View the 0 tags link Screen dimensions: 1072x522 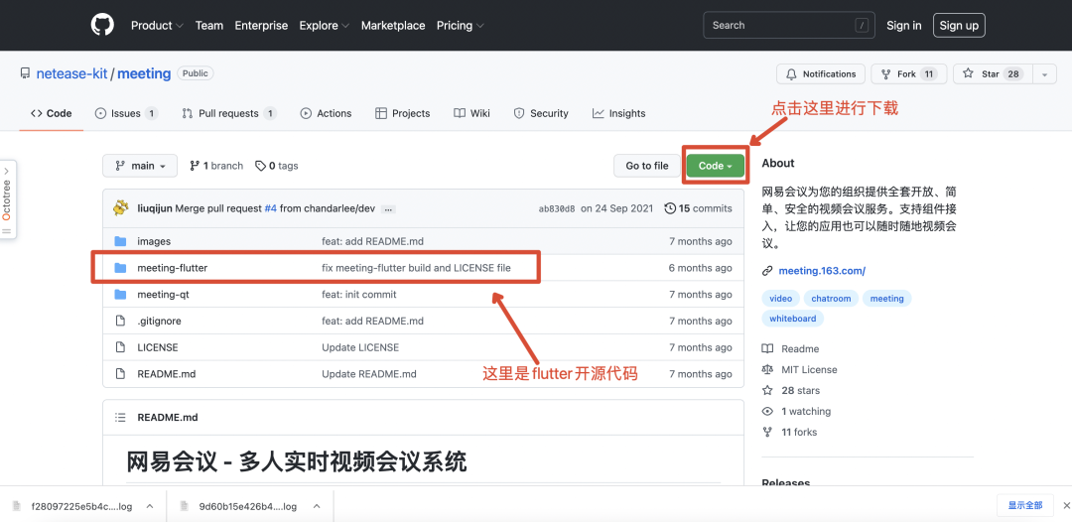pos(276,166)
